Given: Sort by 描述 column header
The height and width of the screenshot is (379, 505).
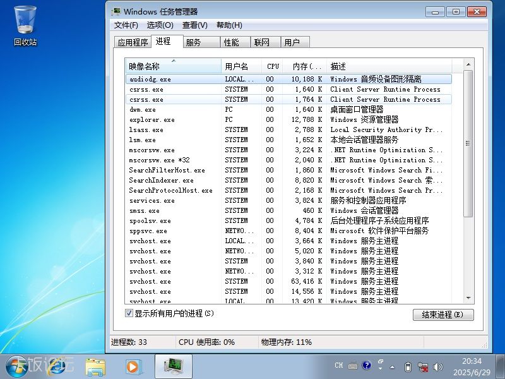Looking at the screenshot, I should pyautogui.click(x=389, y=66).
